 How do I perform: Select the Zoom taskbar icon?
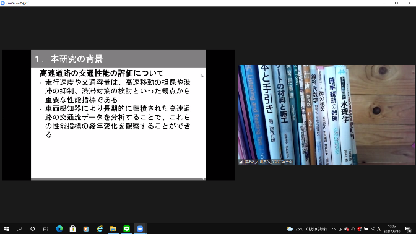point(140,228)
